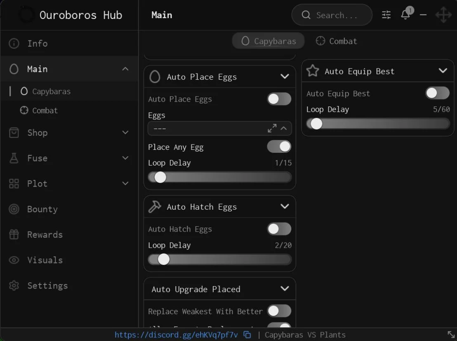Click the Visuals eye icon
Viewport: 457px width, 341px height.
[14, 260]
